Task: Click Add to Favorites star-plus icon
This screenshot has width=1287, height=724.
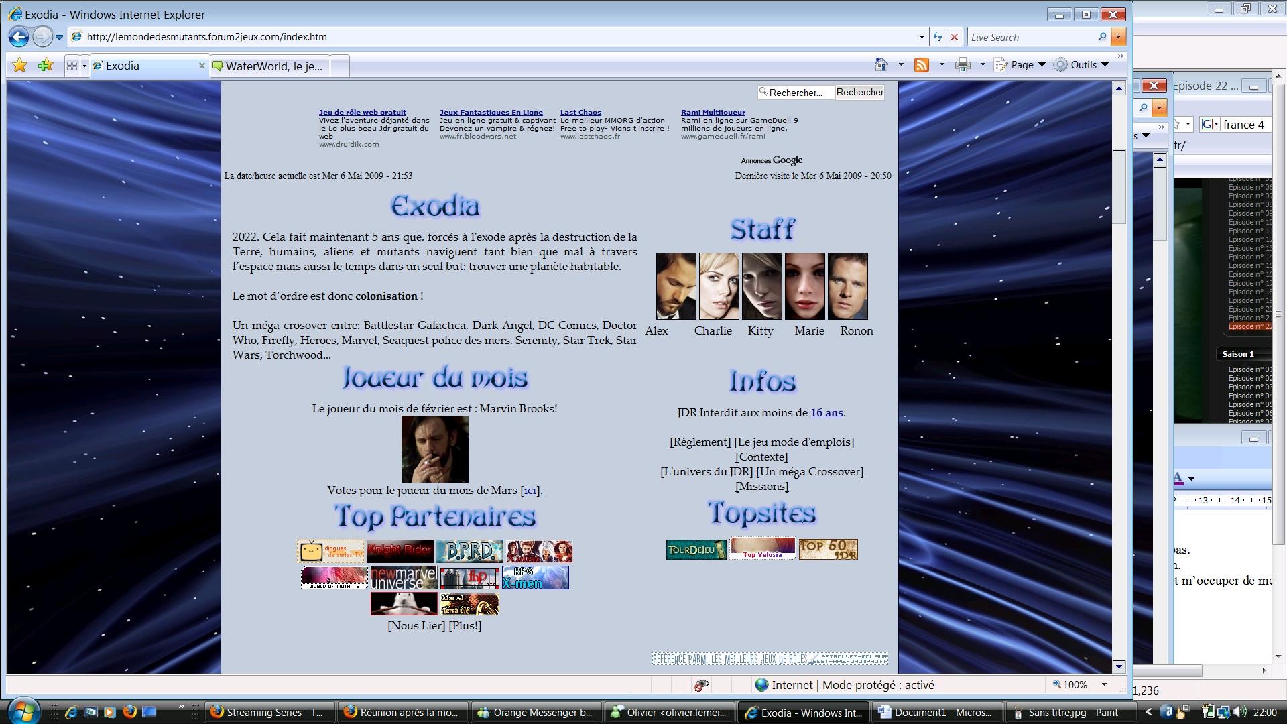Action: click(x=46, y=65)
